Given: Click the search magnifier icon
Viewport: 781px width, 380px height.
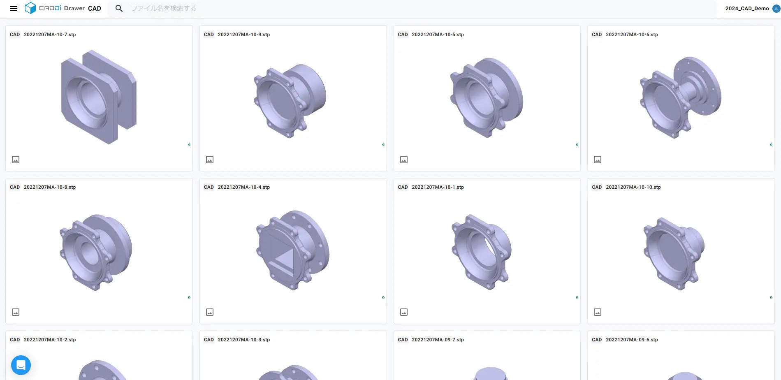Looking at the screenshot, I should 119,8.
